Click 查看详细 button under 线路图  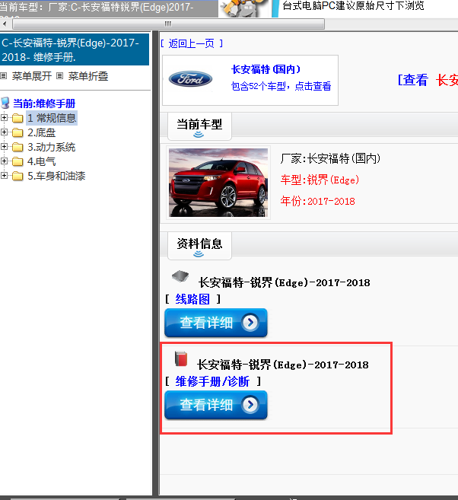pyautogui.click(x=216, y=323)
